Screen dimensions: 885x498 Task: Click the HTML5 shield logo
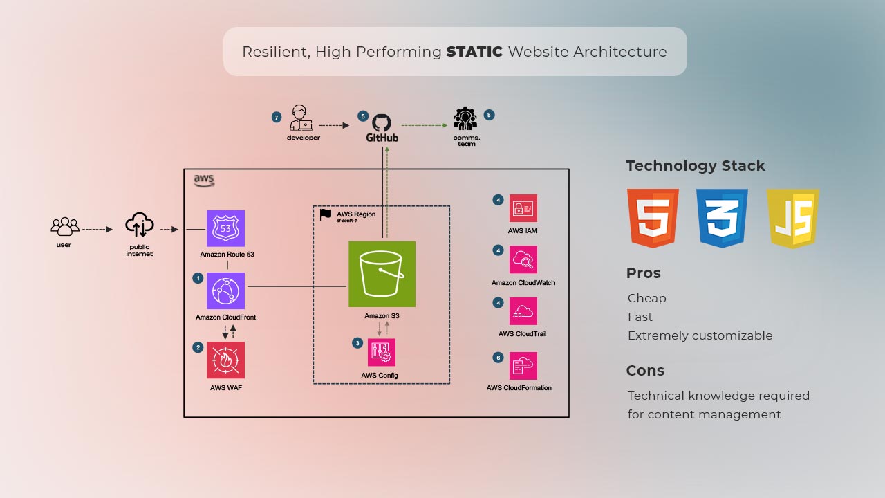(x=653, y=218)
